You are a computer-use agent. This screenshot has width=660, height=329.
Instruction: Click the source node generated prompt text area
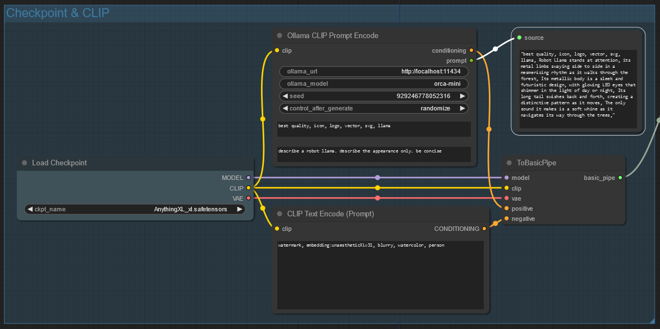tap(578, 89)
